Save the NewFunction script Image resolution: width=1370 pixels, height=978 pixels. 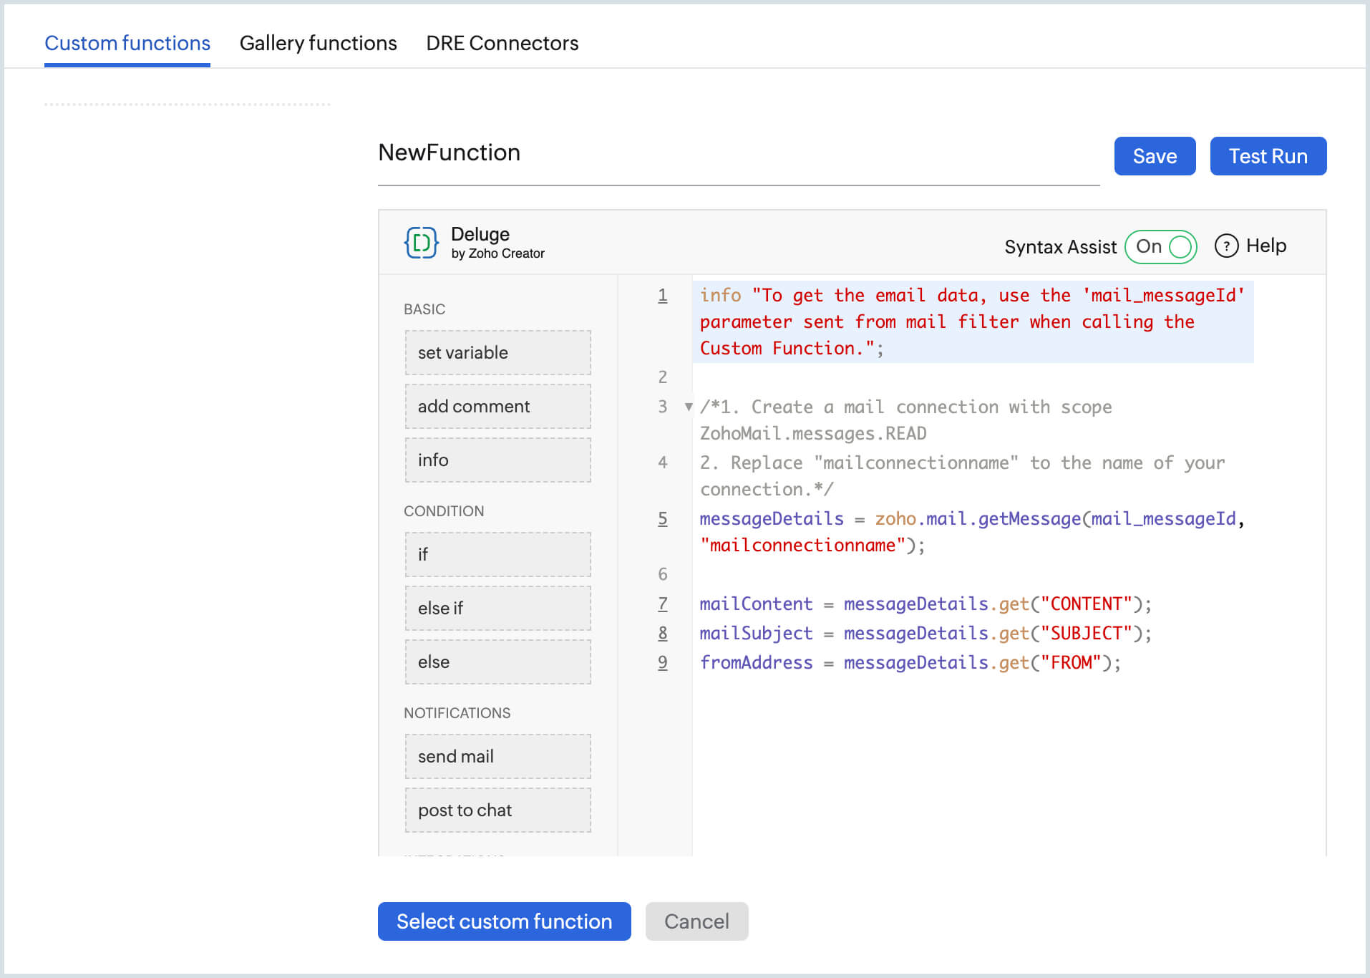click(1154, 156)
